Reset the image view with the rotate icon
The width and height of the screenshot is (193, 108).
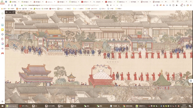14,12
